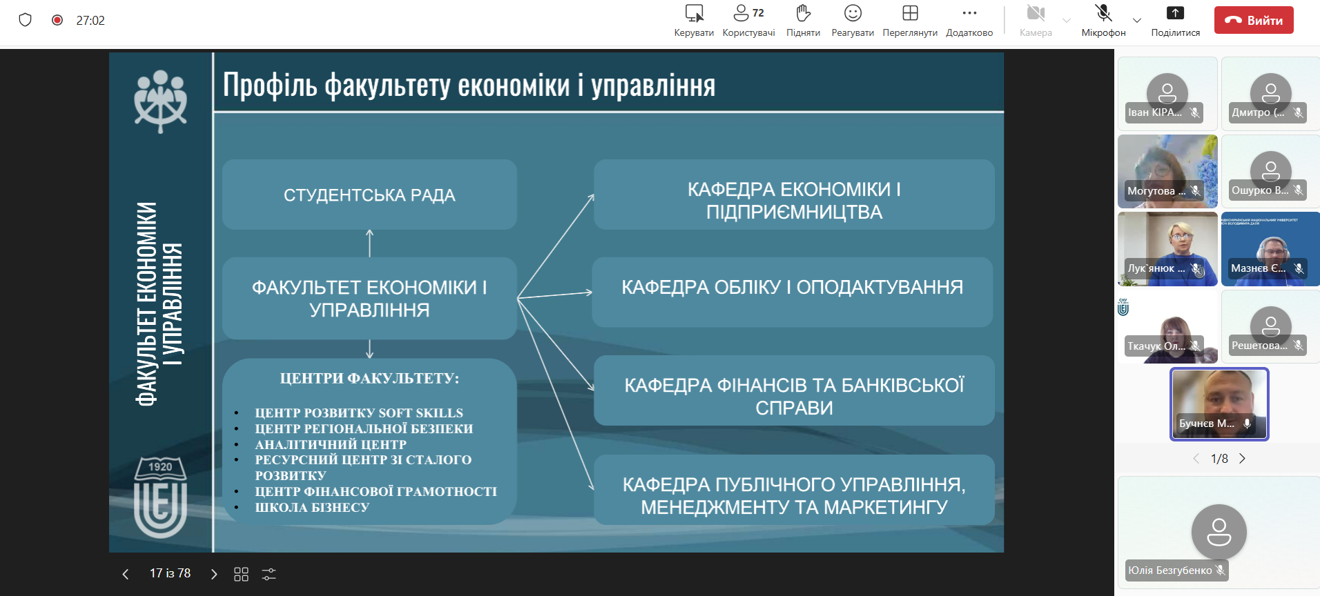
Task: Click the recording indicator icon
Action: click(x=57, y=20)
